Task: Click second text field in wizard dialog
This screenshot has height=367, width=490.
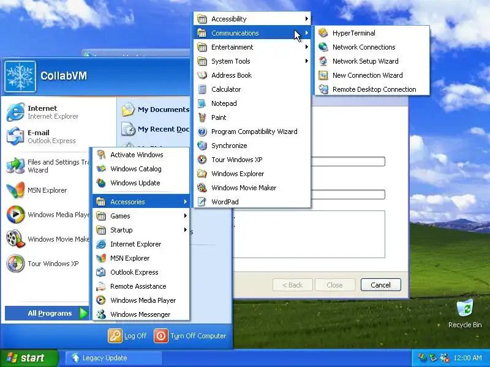Action: [x=348, y=195]
